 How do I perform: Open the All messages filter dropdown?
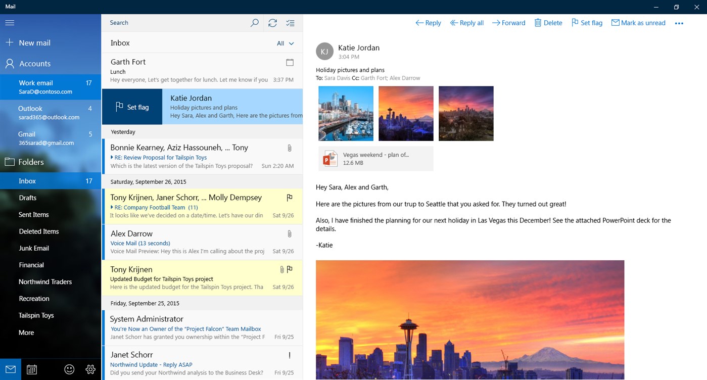[285, 43]
